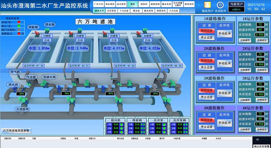Click 鼓风机 1号 green status indicator
271x148 pixels.
pyautogui.click(x=122, y=125)
